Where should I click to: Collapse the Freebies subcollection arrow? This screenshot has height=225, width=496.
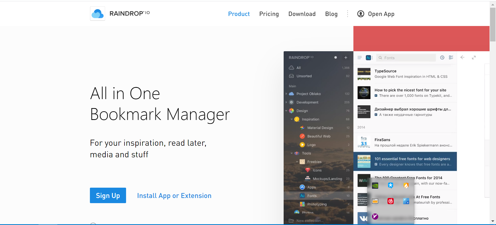click(x=297, y=162)
